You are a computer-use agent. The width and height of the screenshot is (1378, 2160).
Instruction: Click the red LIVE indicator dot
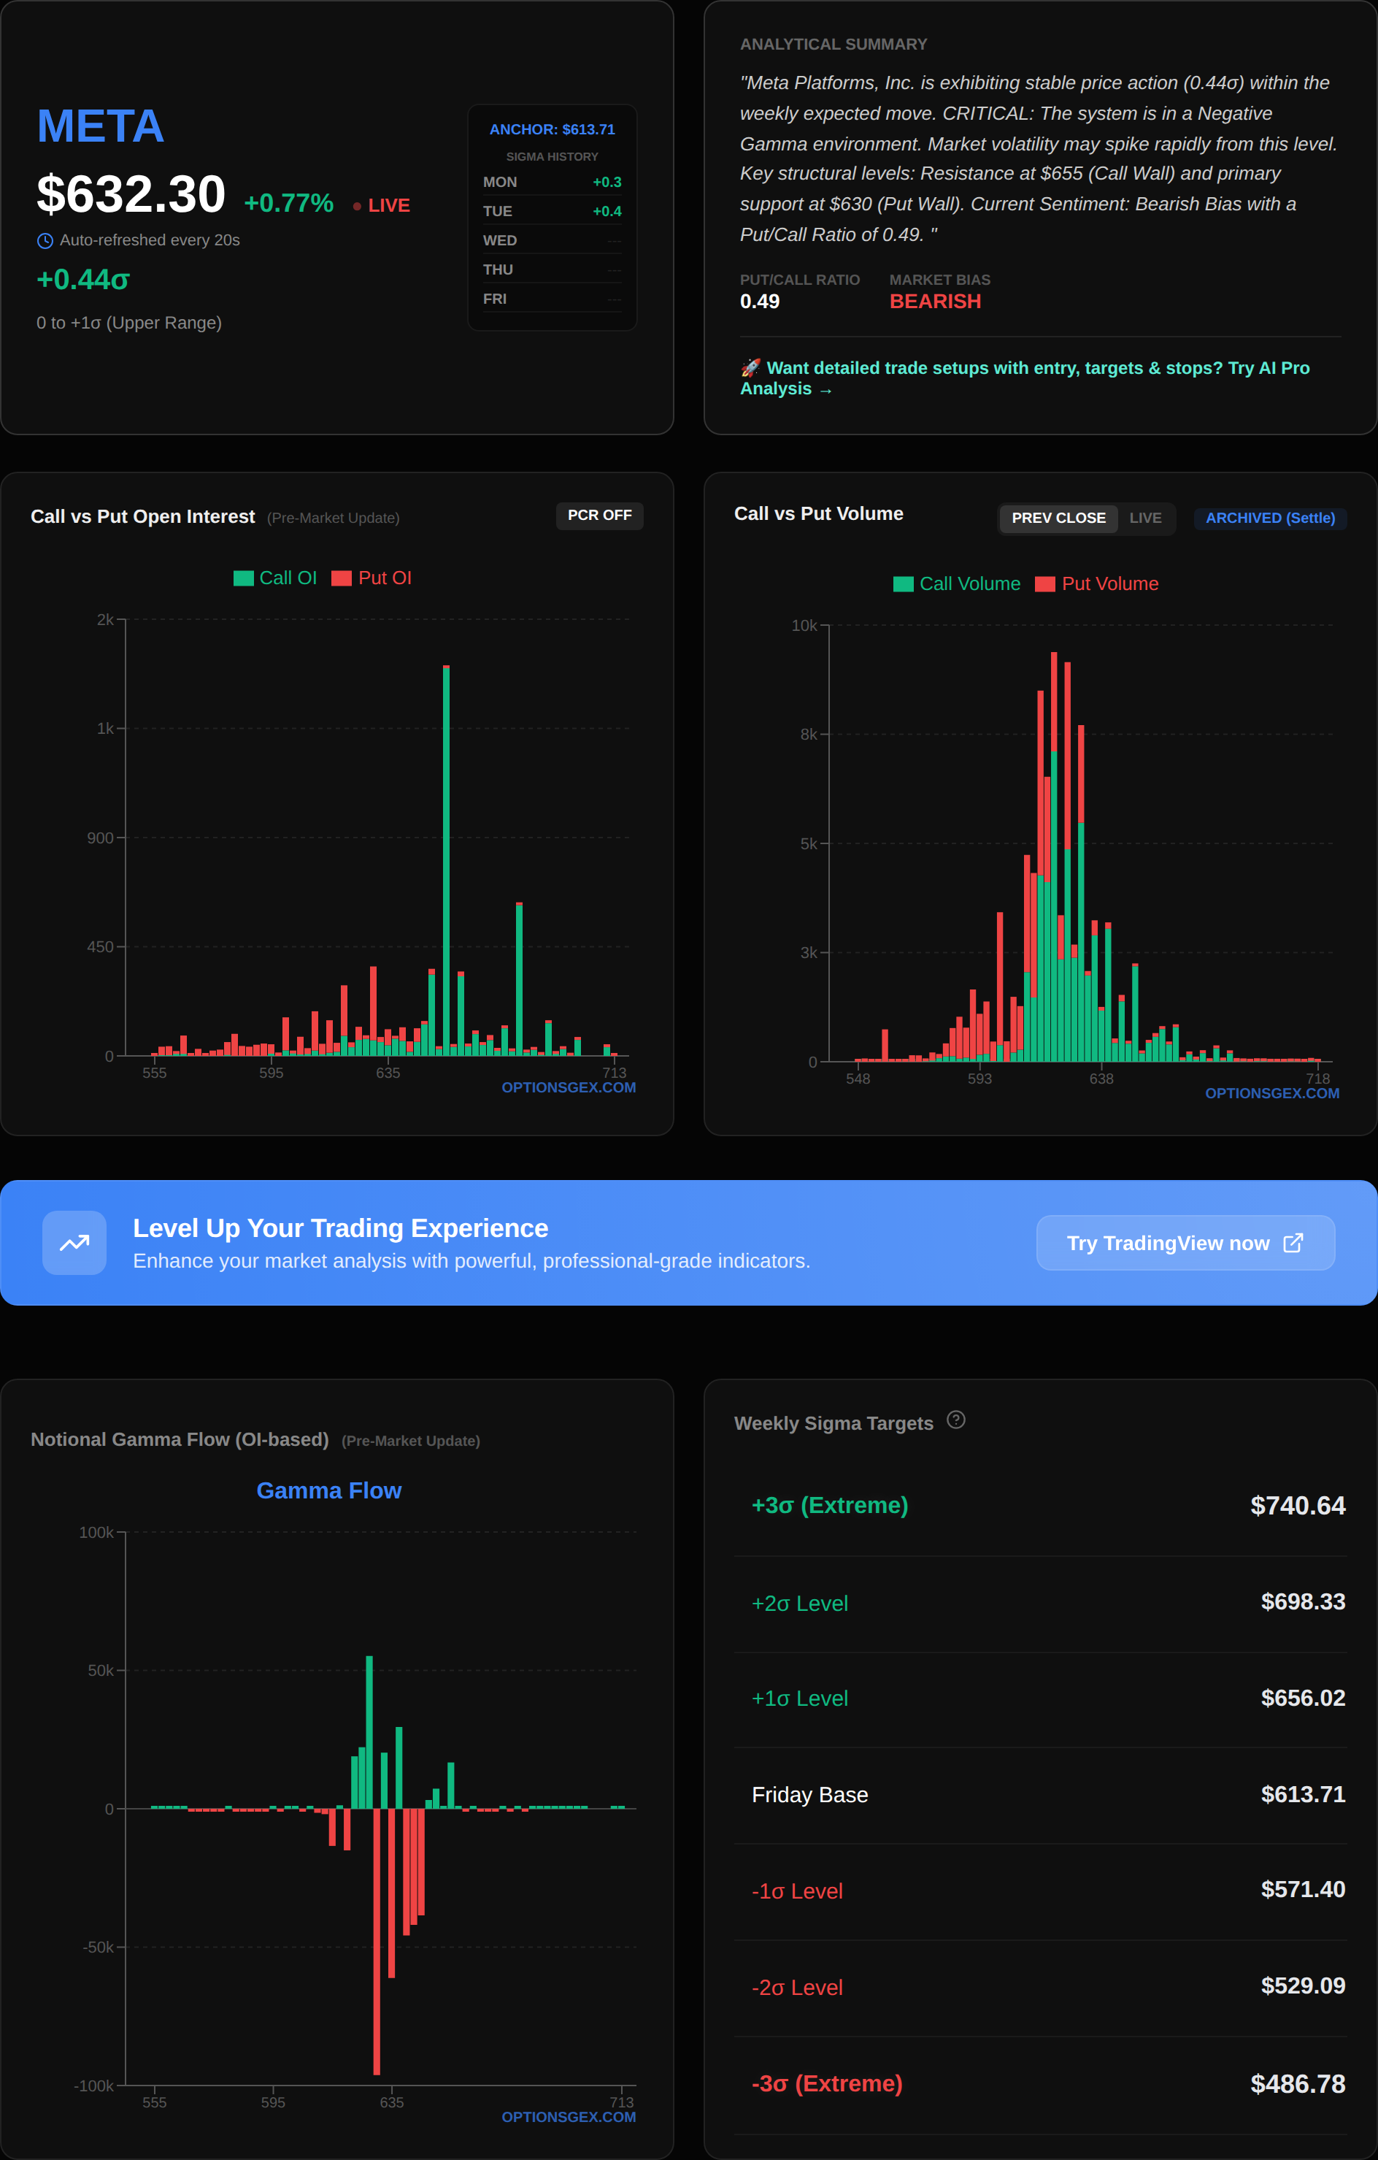click(357, 207)
